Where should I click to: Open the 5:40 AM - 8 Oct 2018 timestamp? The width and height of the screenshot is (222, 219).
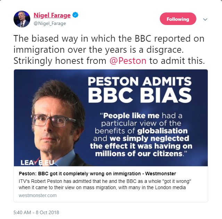36,212
